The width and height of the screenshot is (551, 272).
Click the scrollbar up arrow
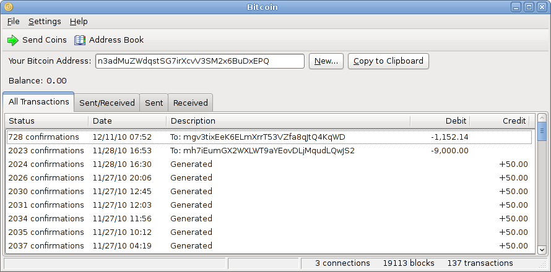pyautogui.click(x=542, y=118)
